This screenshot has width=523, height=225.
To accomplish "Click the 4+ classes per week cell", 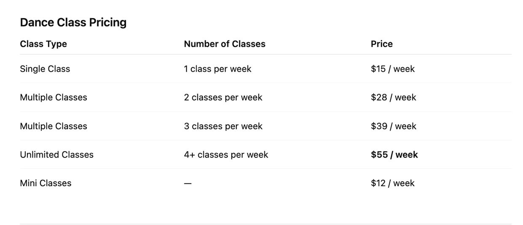I will coord(226,155).
